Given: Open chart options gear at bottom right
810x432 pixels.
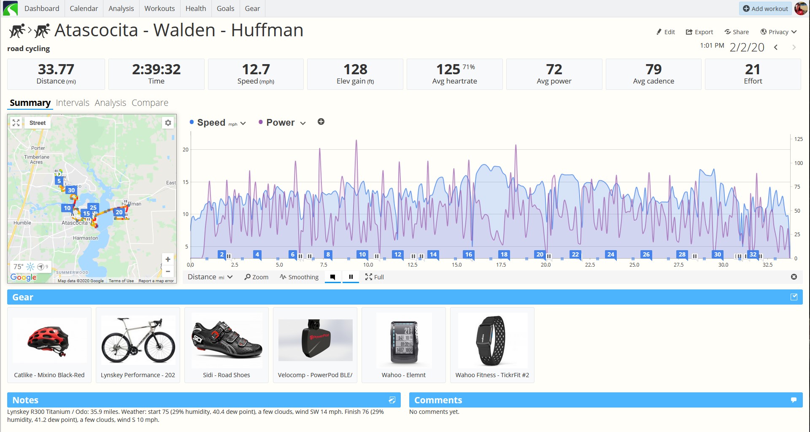Looking at the screenshot, I should pyautogui.click(x=794, y=277).
